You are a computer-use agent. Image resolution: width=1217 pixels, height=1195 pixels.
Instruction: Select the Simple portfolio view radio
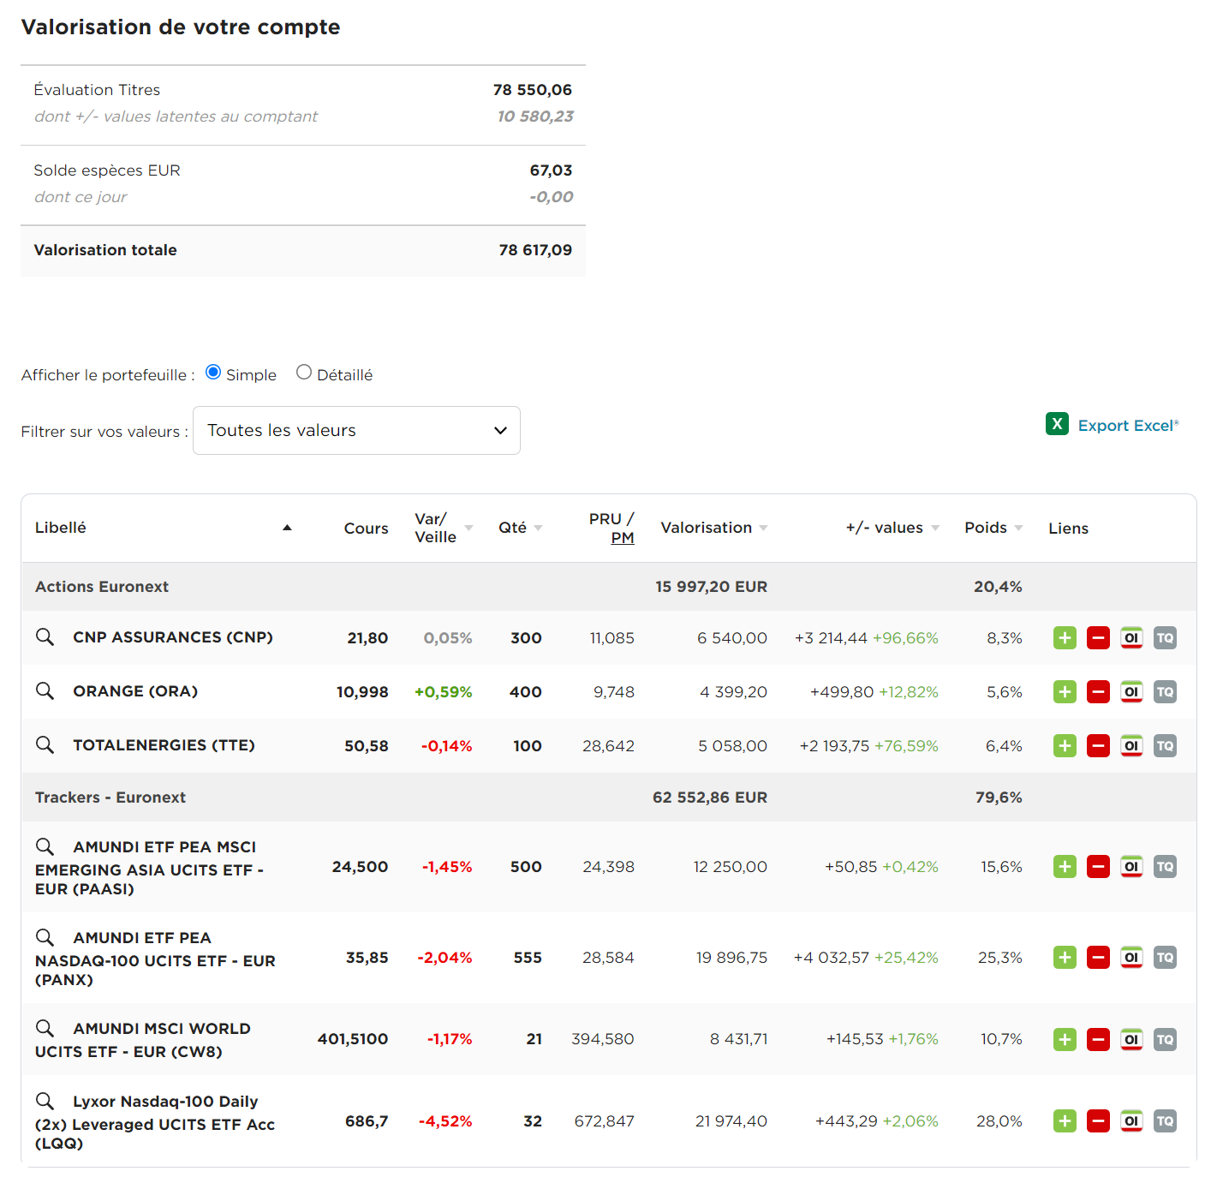[213, 373]
